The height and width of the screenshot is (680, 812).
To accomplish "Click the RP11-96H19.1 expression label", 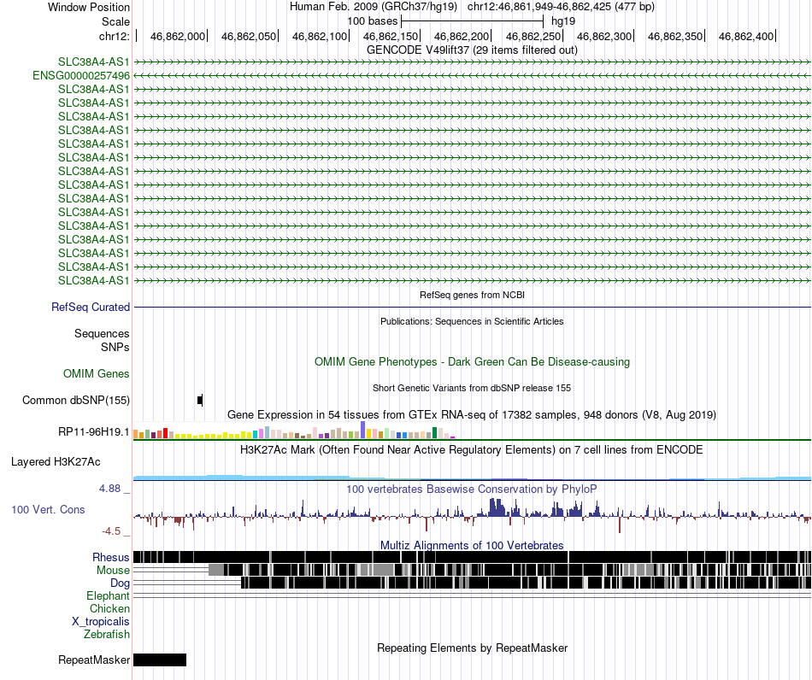I will 94,431.
